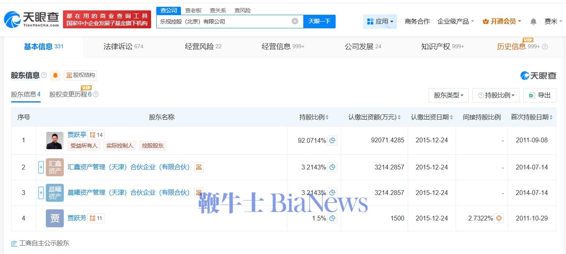
Task: Open the 企业级产品 dropdown menu
Action: pyautogui.click(x=456, y=22)
